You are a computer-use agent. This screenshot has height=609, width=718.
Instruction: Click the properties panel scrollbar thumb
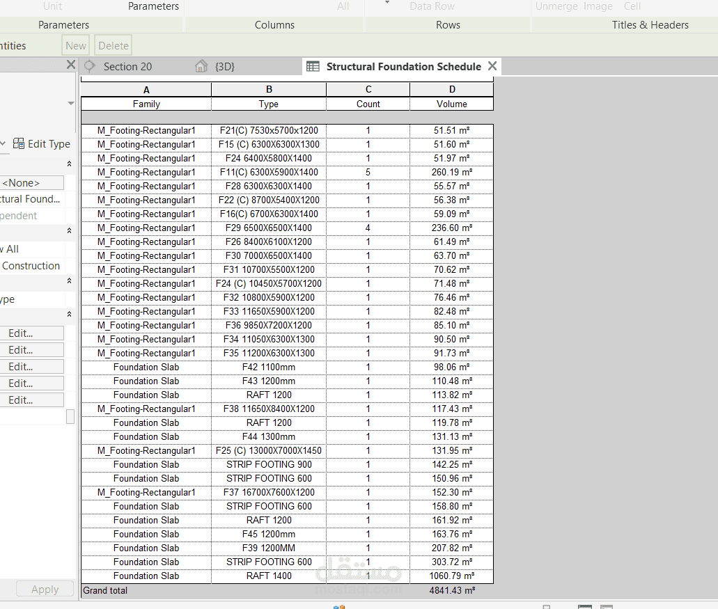[x=70, y=416]
